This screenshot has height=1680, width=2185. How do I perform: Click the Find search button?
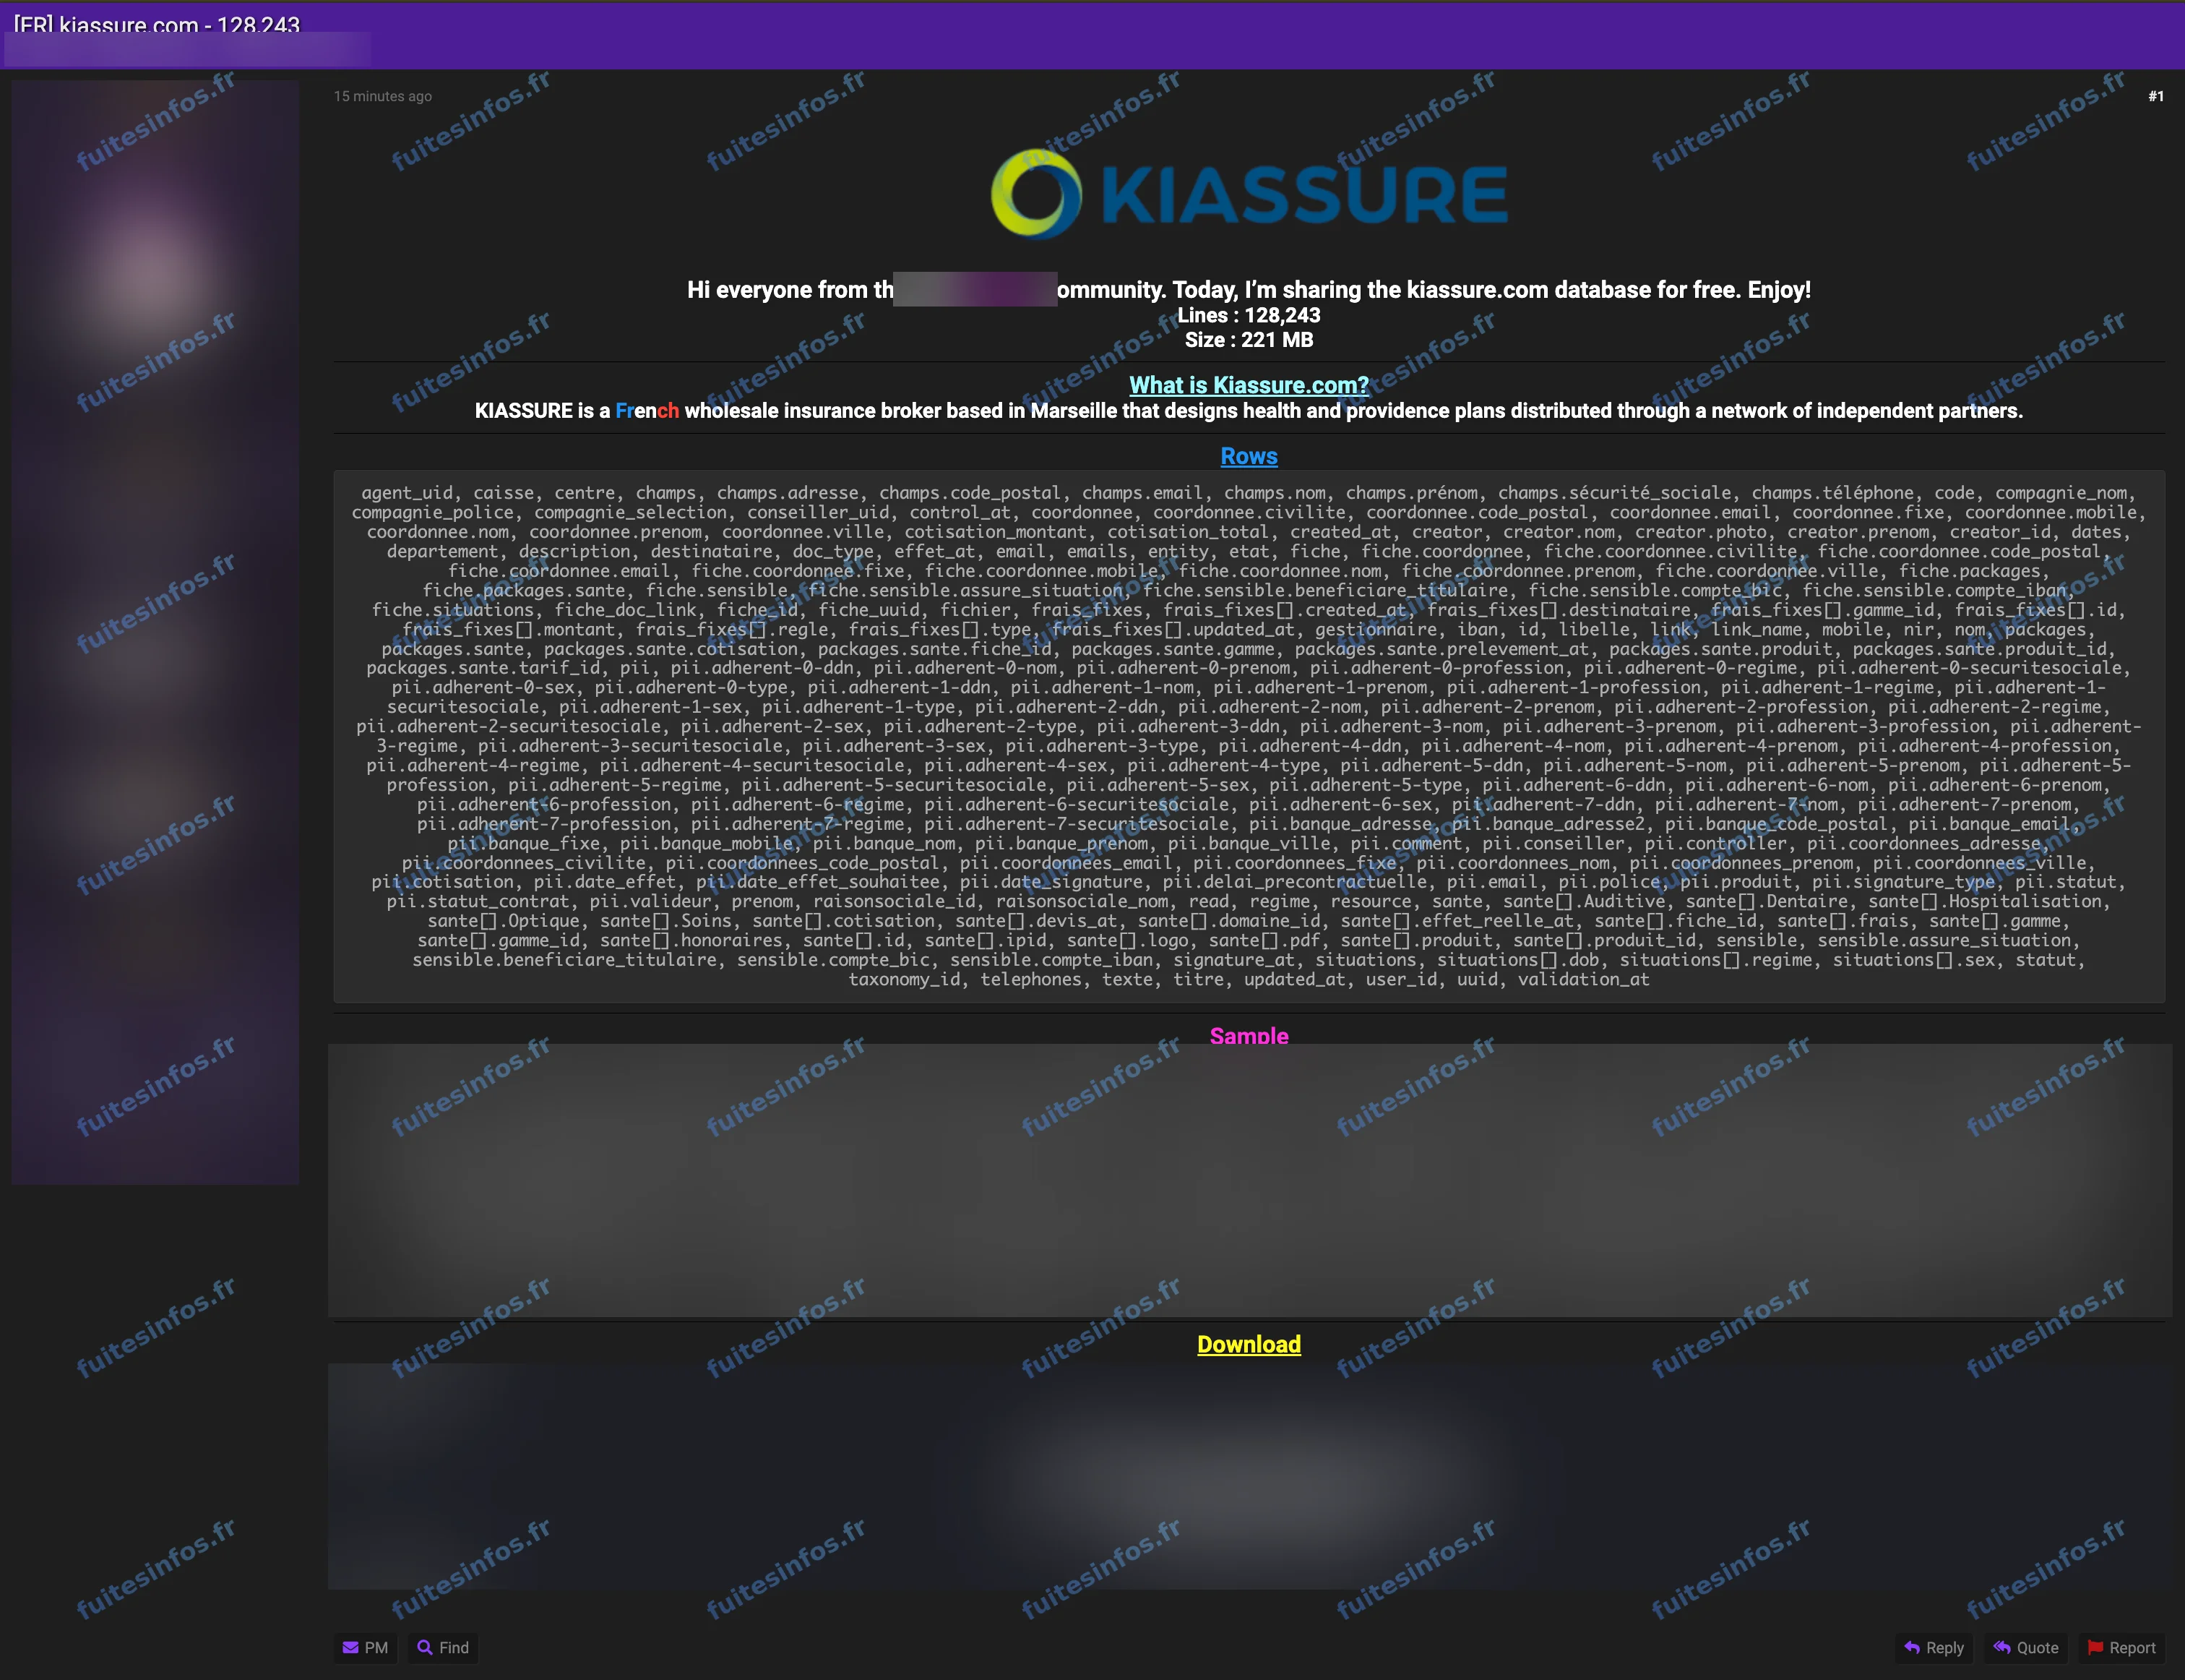click(443, 1647)
